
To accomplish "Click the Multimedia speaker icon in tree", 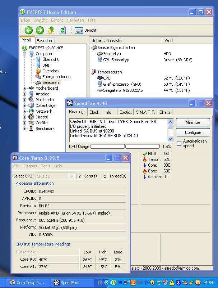I will pos(31,100).
